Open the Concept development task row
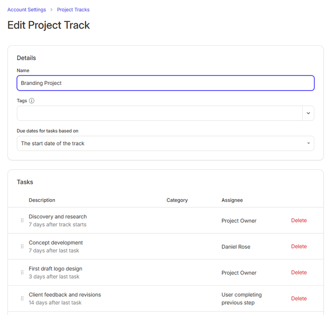Screen dimensions: 326x315 click(56, 243)
